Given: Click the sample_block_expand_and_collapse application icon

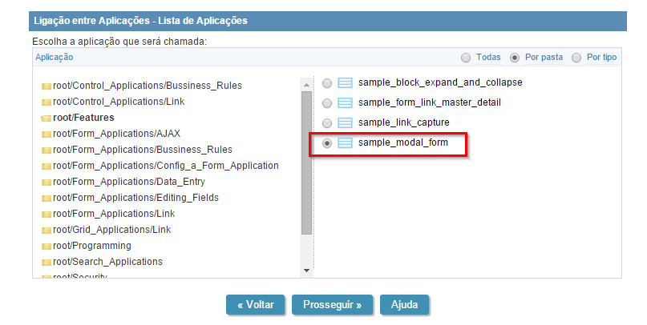Looking at the screenshot, I should 346,83.
